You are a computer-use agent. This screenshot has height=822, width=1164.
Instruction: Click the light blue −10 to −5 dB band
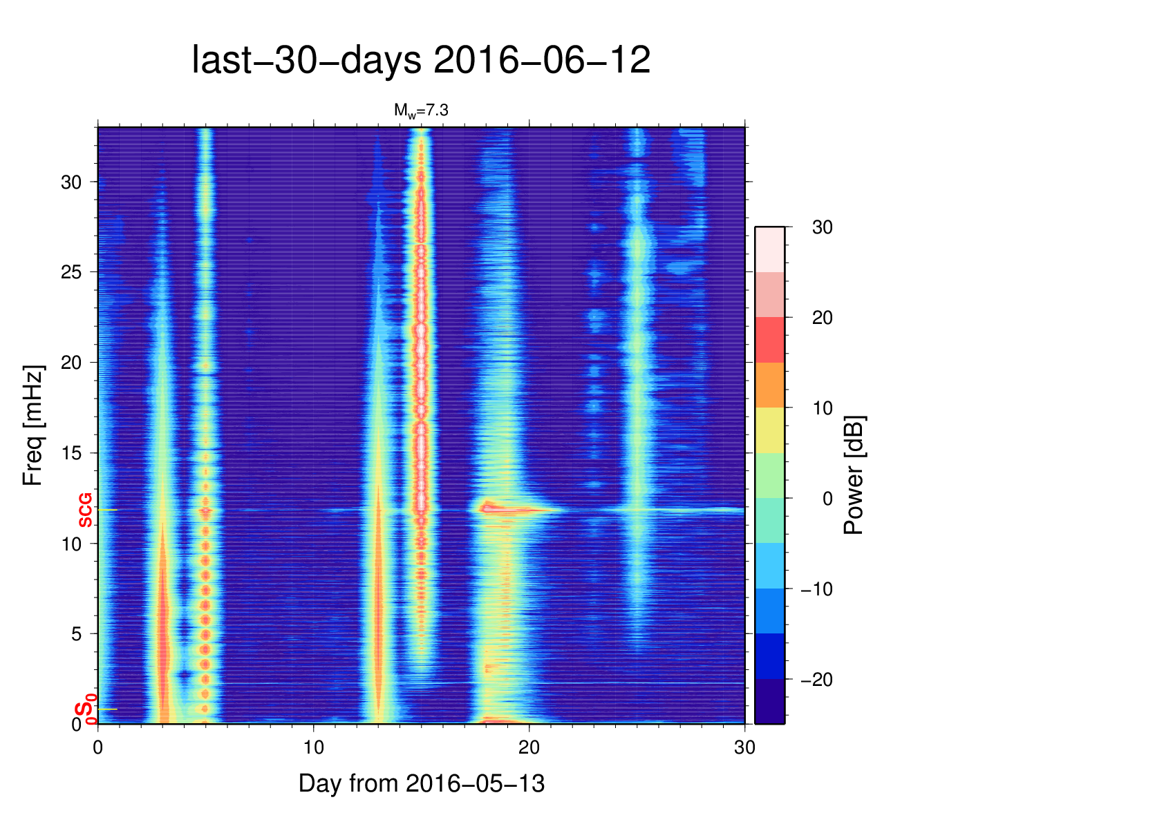[769, 566]
